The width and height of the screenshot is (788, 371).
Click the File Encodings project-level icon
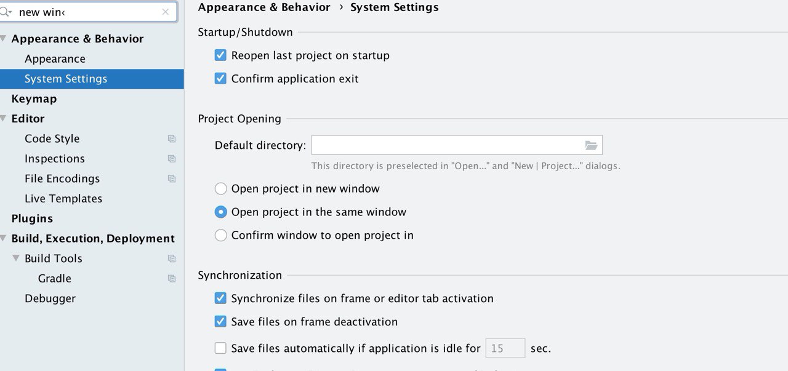[x=172, y=179]
